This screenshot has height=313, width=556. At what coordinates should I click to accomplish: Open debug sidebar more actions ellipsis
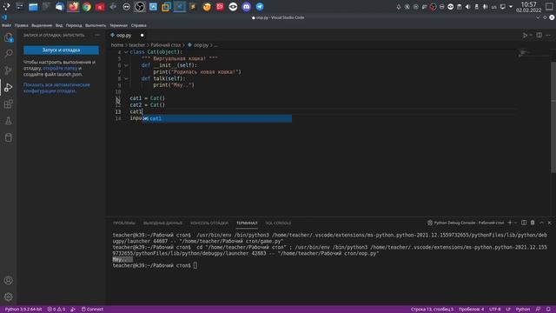click(x=97, y=35)
